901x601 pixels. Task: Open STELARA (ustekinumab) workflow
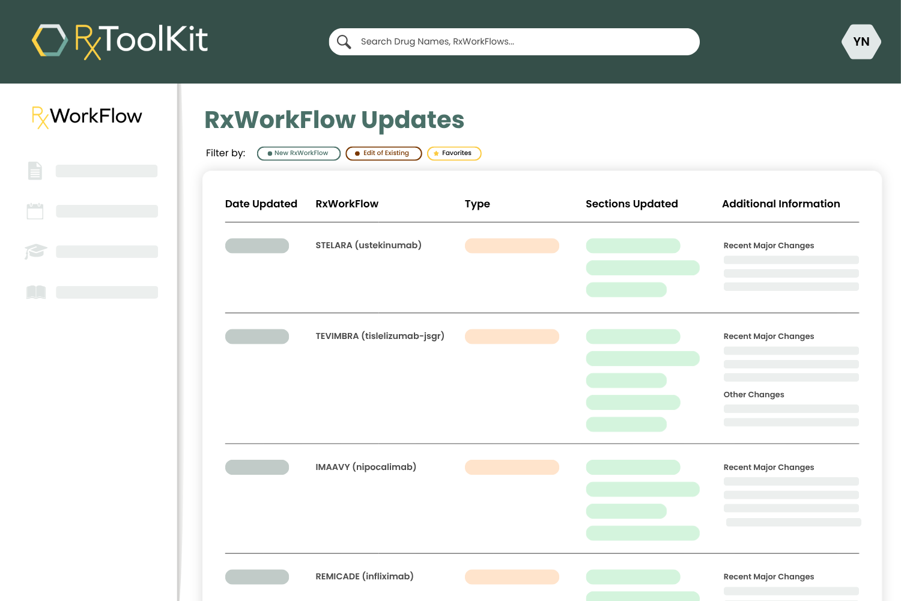(x=369, y=245)
